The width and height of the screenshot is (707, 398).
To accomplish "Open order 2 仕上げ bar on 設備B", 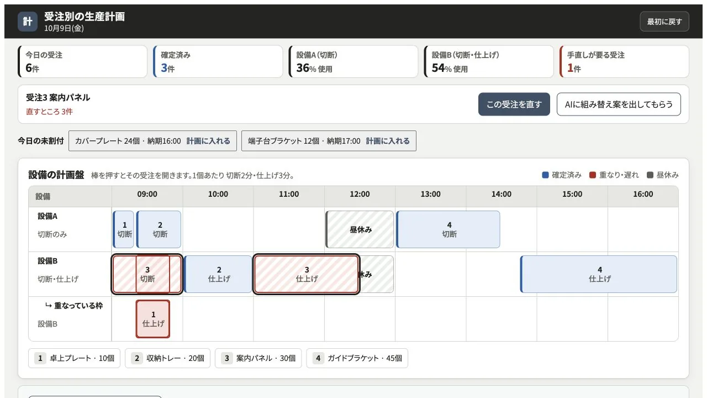I will point(218,274).
